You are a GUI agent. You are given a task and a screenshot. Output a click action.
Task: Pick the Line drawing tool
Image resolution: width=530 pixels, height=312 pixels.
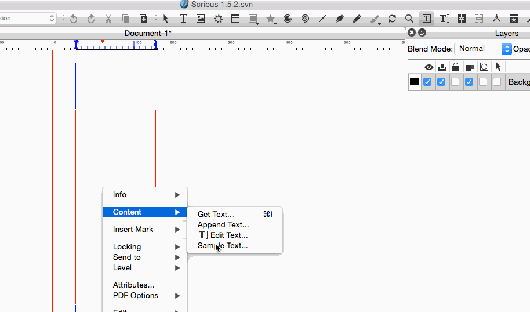click(x=322, y=19)
